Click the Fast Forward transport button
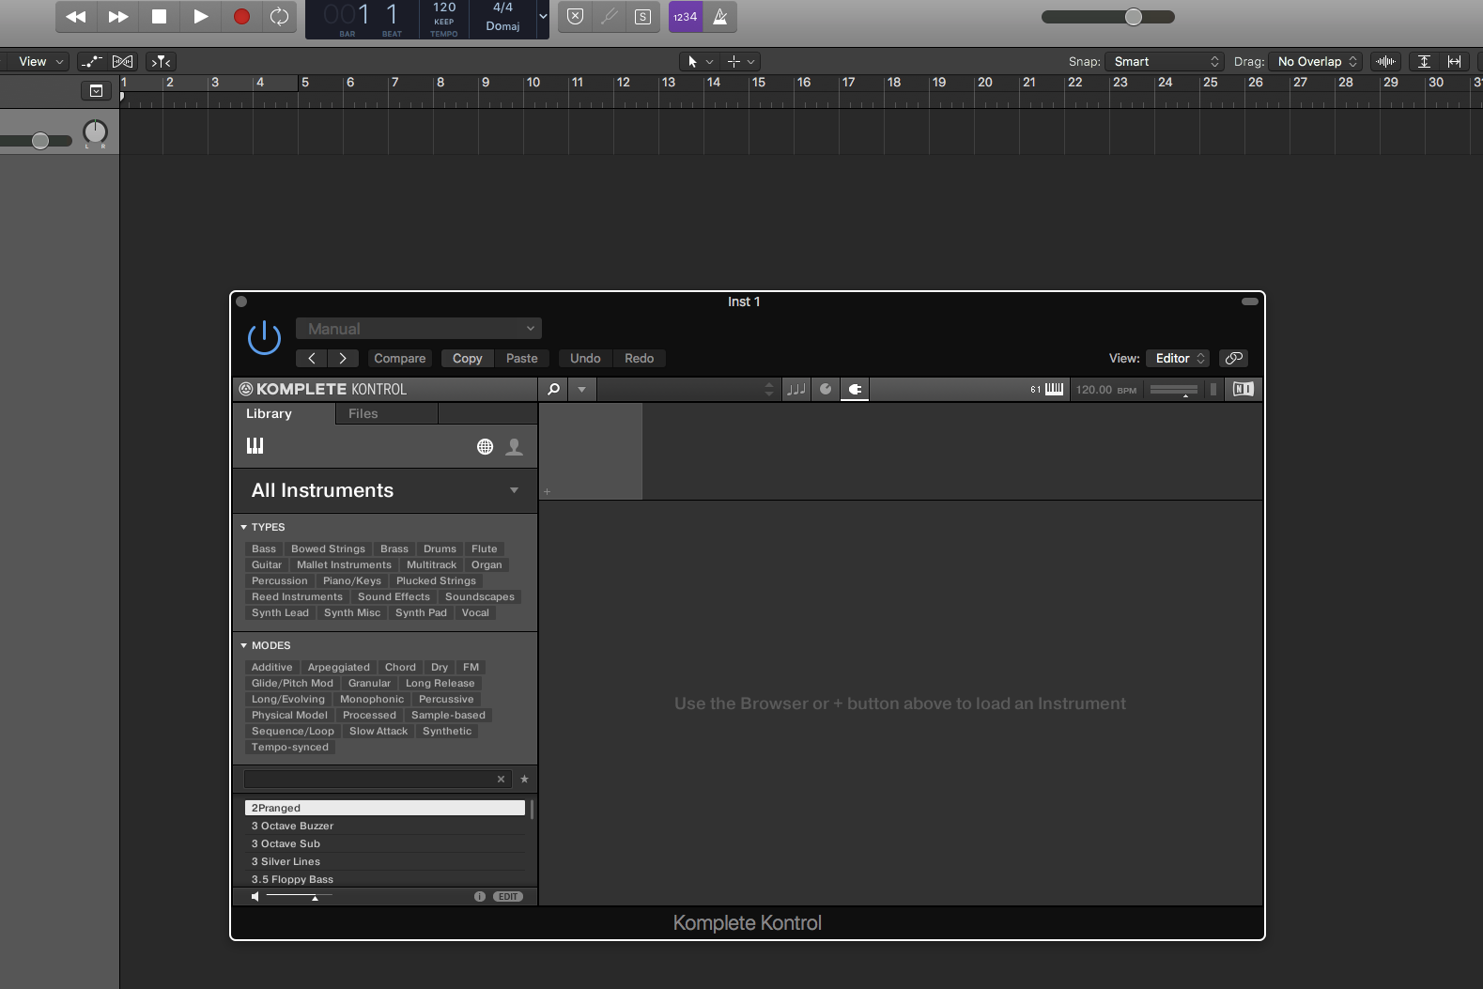Screen dimensions: 1483x989 tap(118, 17)
